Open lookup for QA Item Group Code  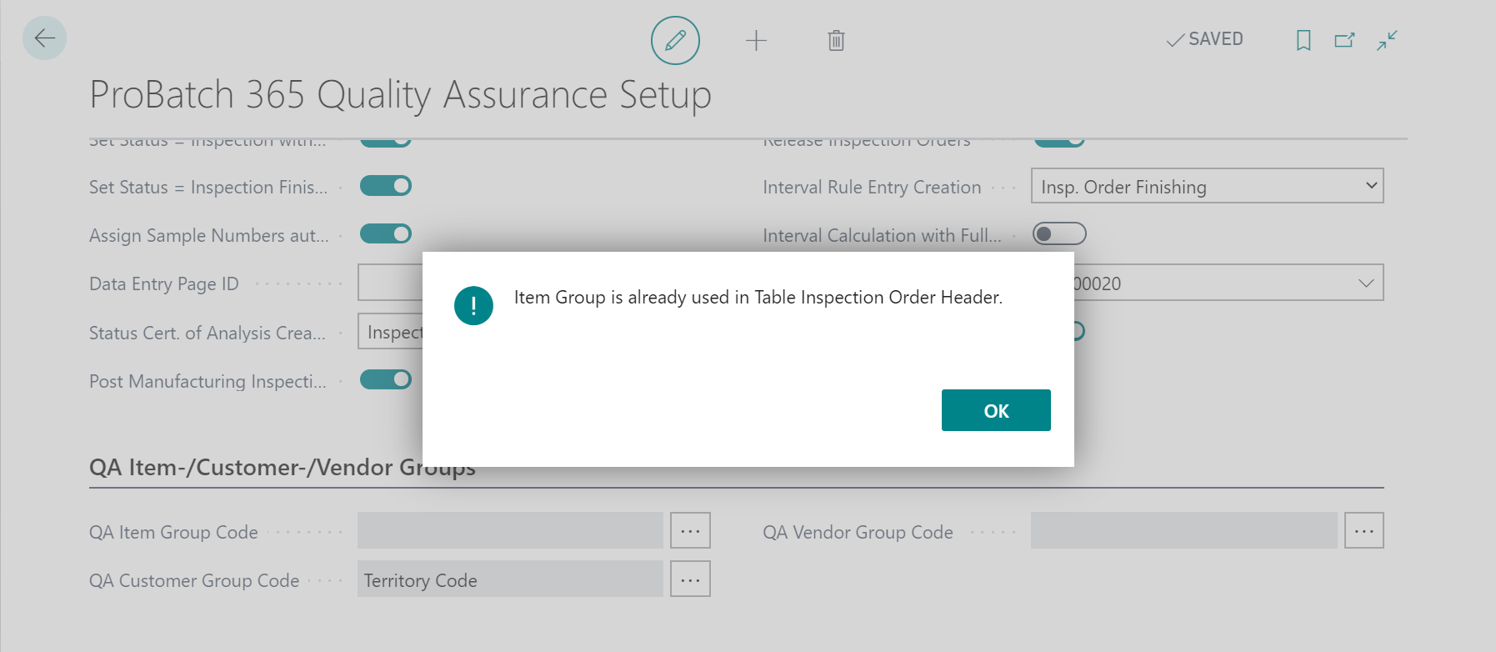pos(690,530)
